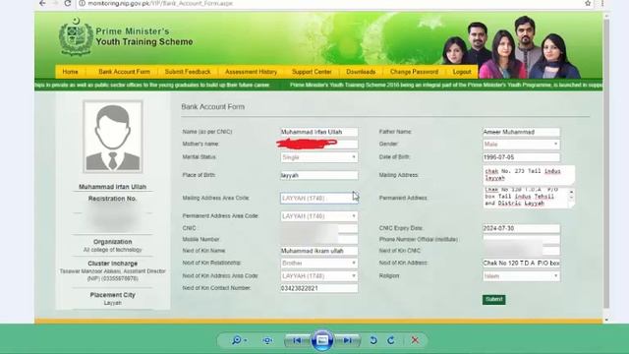Click the browser back arrow
Viewport: 629px width, 354px height.
[x=42, y=3]
